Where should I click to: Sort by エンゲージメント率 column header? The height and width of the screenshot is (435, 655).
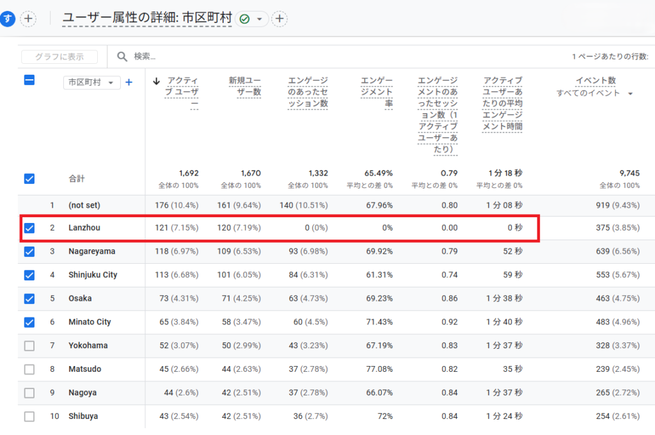(x=377, y=92)
